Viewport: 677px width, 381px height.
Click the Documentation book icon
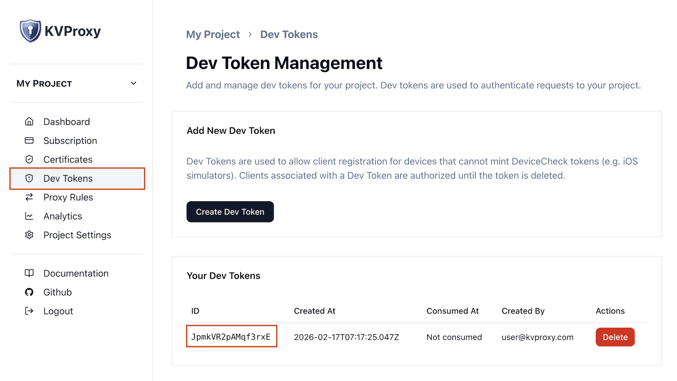[x=29, y=273]
